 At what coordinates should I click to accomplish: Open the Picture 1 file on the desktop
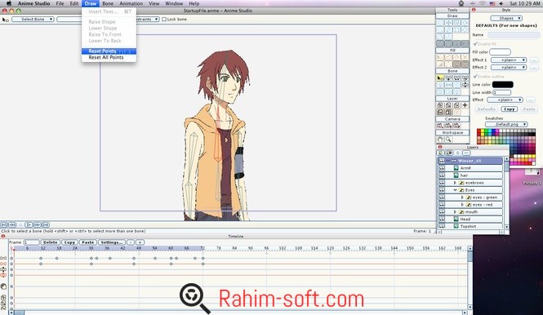pos(532,176)
